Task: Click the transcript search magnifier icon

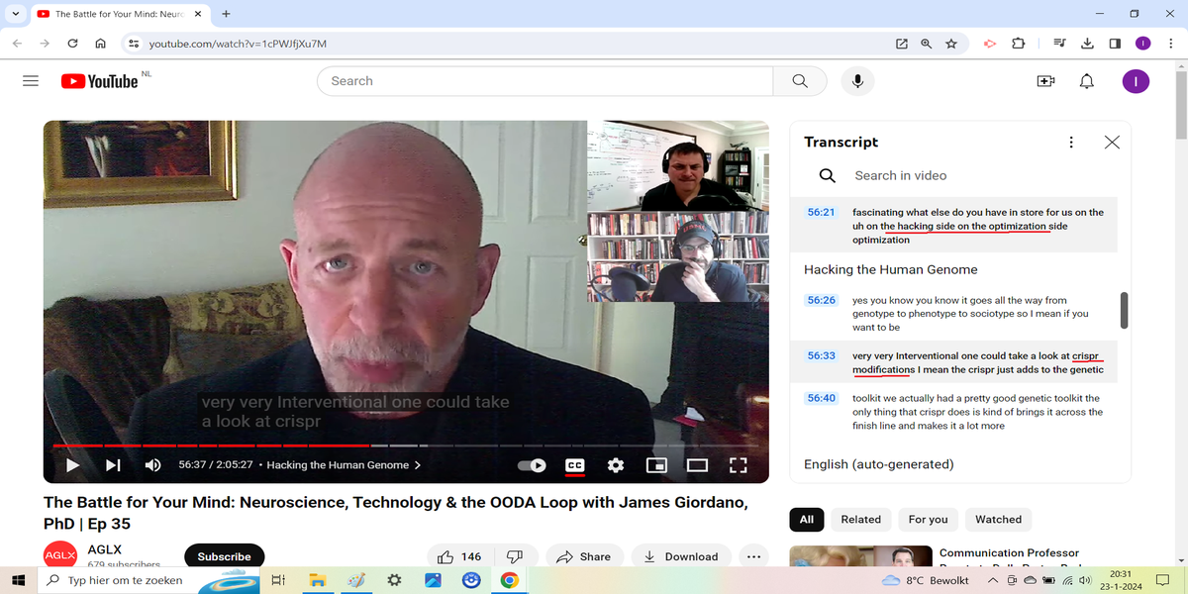Action: click(x=828, y=175)
